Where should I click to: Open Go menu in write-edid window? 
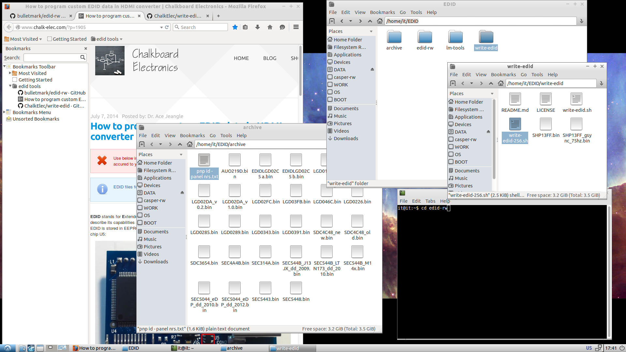click(524, 75)
